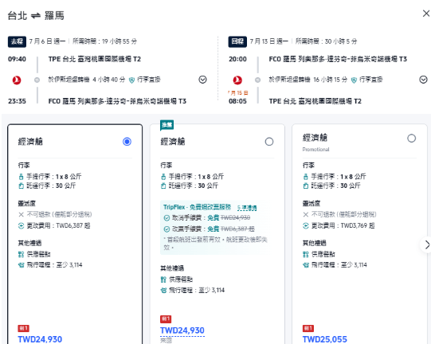Click the return transfer stop circle icon

click(x=257, y=80)
